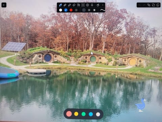
Task: Select the pink color in bottom palette
Action: click(69, 114)
